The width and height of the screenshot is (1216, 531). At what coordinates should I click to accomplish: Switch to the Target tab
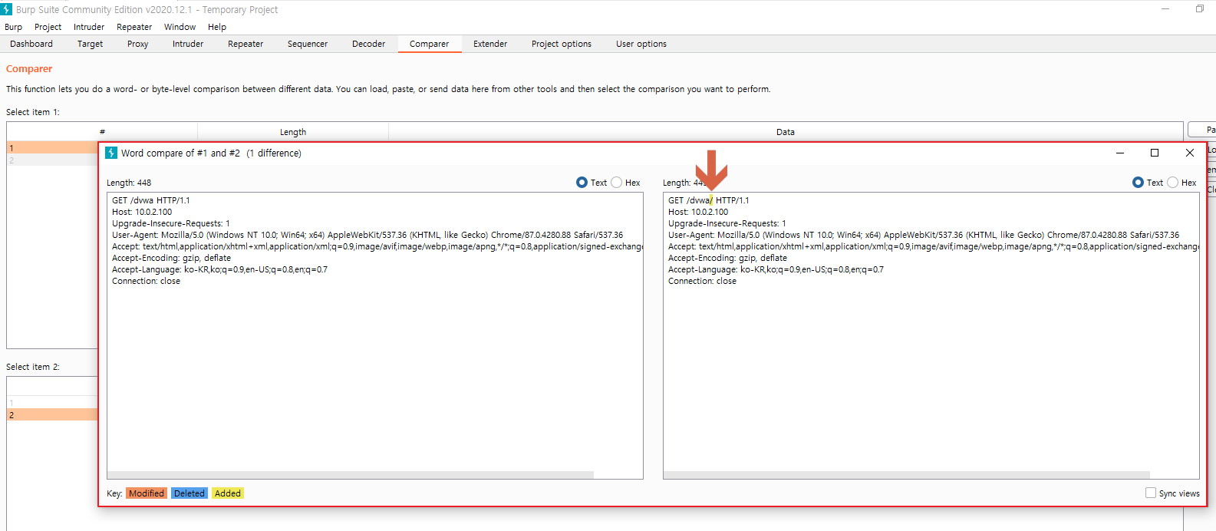click(90, 44)
